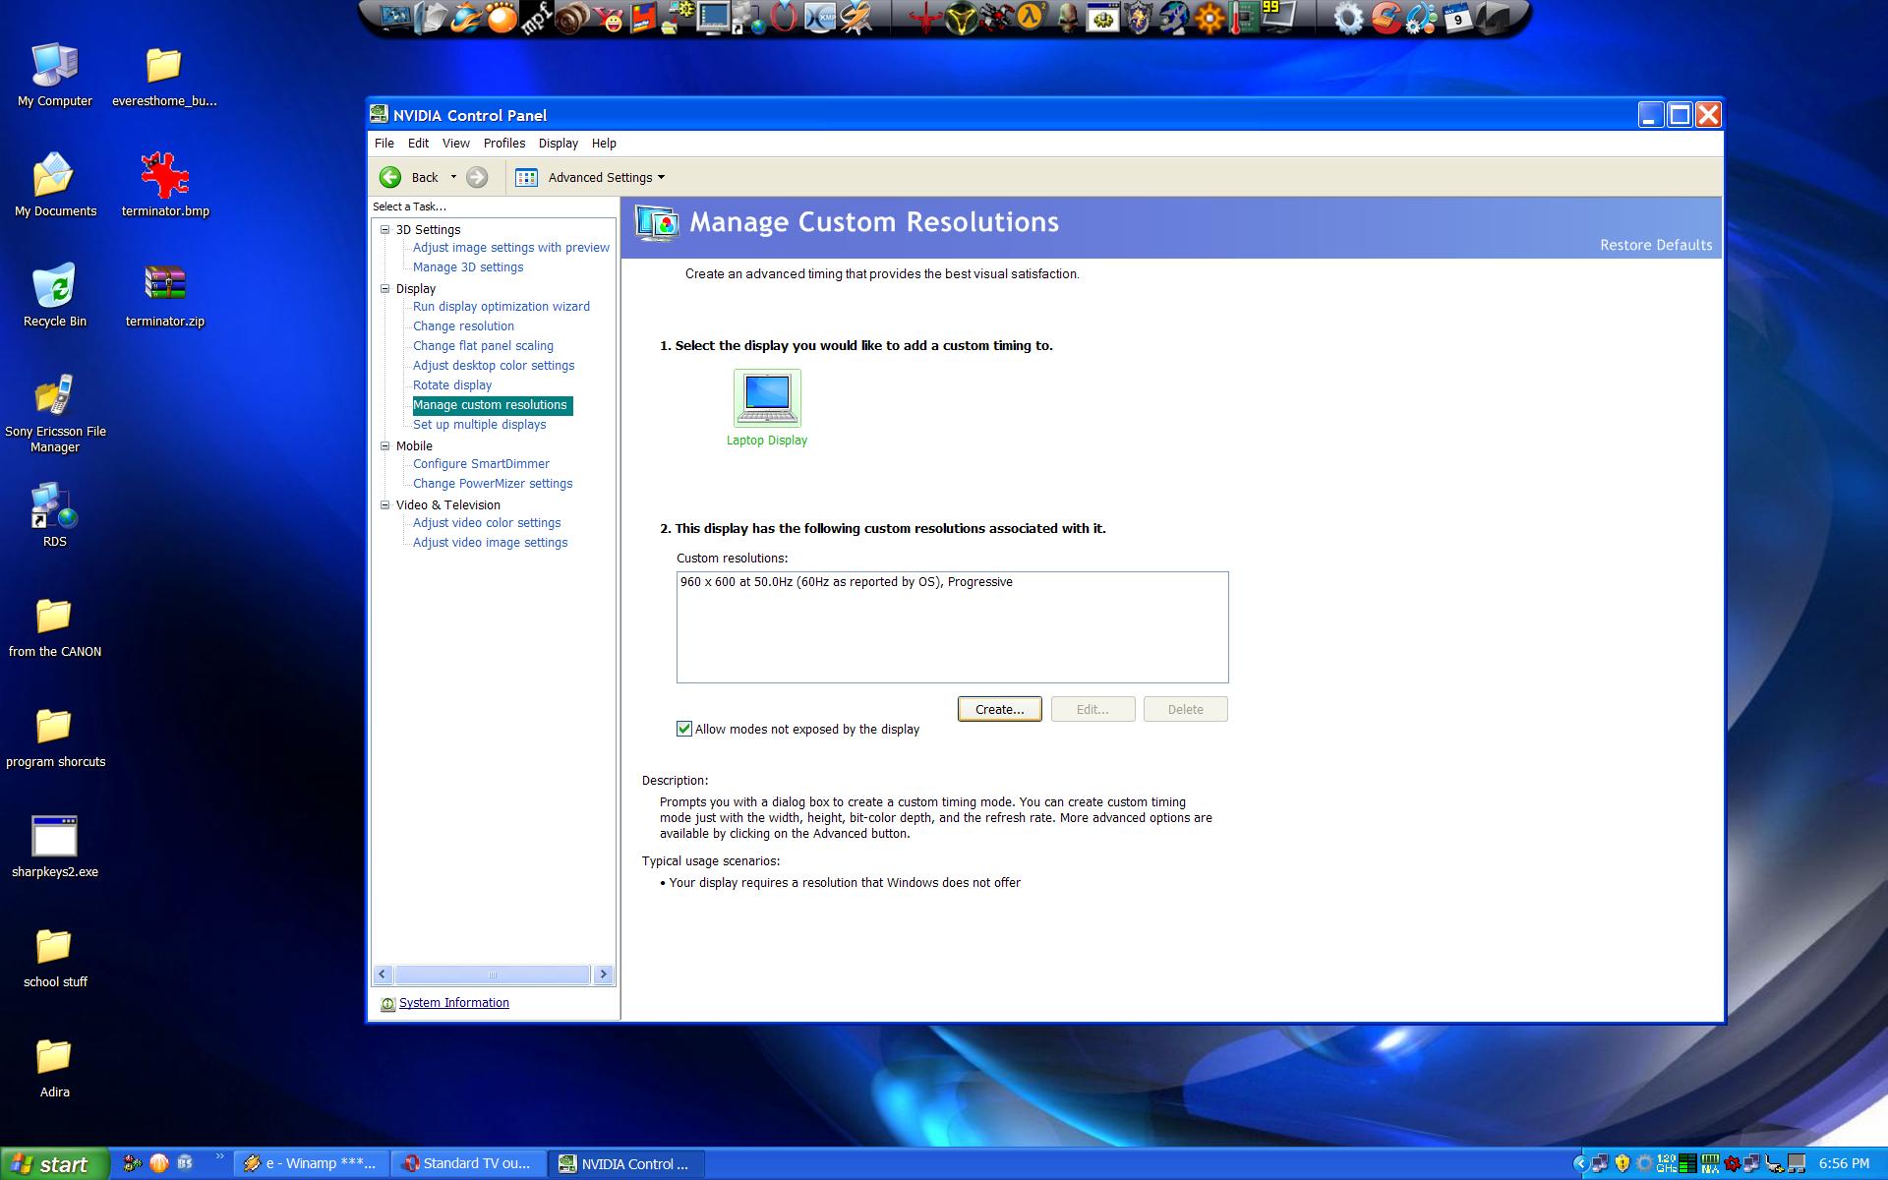This screenshot has height=1180, width=1888.
Task: Switch to Winamp taskbar button
Action: click(311, 1164)
